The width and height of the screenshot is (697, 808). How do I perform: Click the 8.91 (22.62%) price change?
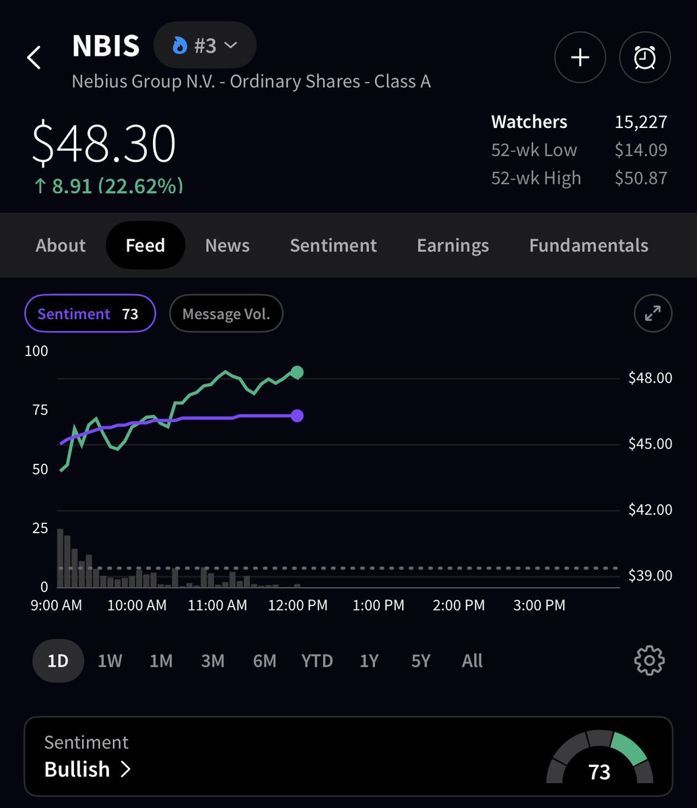pos(108,186)
